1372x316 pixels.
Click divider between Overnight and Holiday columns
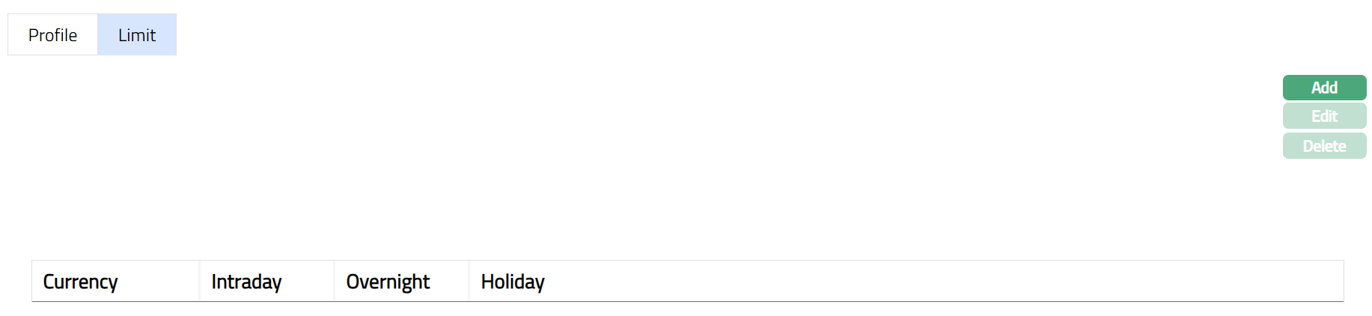pos(469,282)
